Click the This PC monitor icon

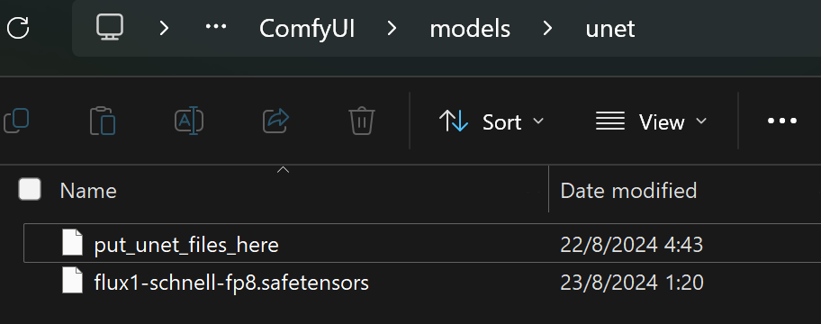tap(110, 27)
